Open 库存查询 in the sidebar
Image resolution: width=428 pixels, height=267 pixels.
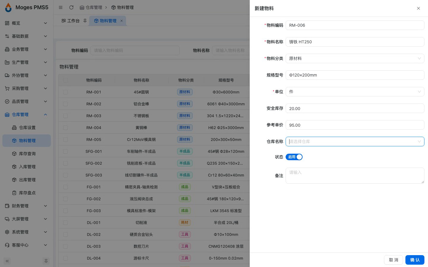(x=27, y=154)
